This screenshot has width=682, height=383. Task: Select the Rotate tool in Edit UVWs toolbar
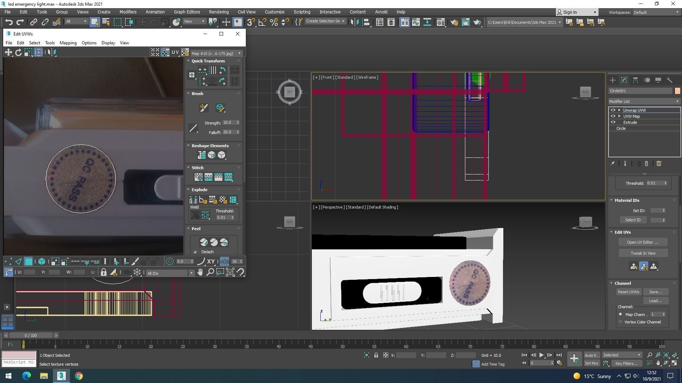(18, 52)
